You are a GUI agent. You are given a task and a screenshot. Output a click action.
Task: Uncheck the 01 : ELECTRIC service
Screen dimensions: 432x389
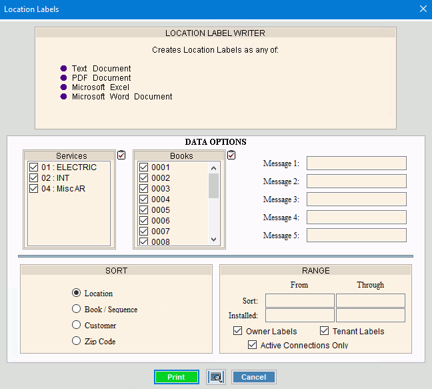point(33,167)
